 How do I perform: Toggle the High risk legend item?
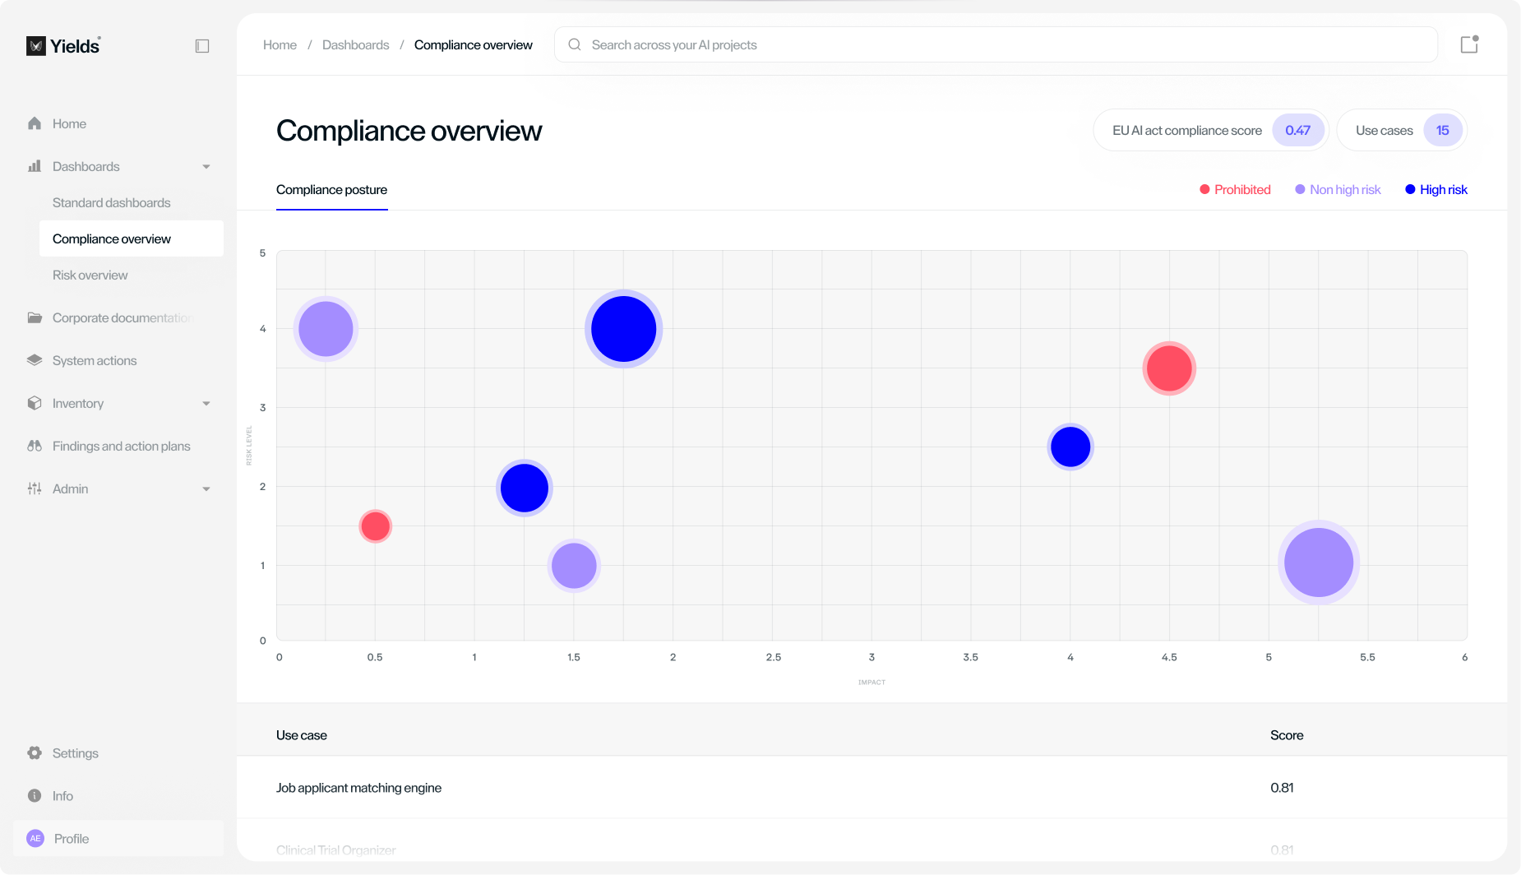coord(1435,189)
